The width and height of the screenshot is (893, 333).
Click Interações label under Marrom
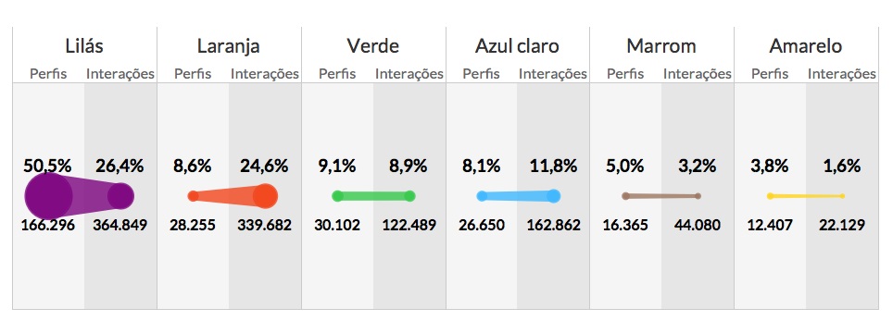pyautogui.click(x=698, y=74)
